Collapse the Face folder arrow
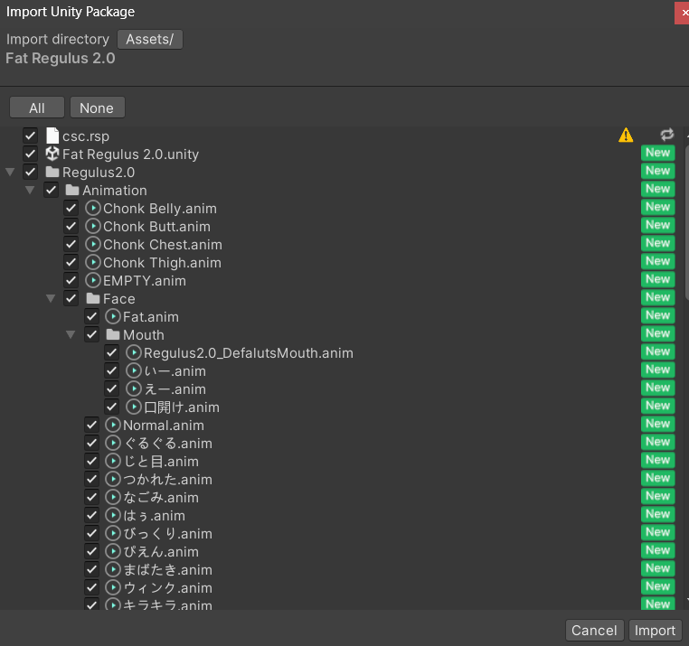This screenshot has width=689, height=646. point(51,299)
